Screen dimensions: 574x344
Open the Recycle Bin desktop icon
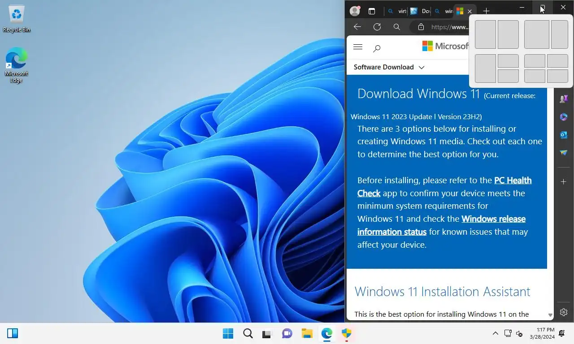coord(17,19)
